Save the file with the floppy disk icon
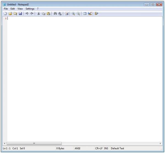The image size is (165, 153). point(20,14)
